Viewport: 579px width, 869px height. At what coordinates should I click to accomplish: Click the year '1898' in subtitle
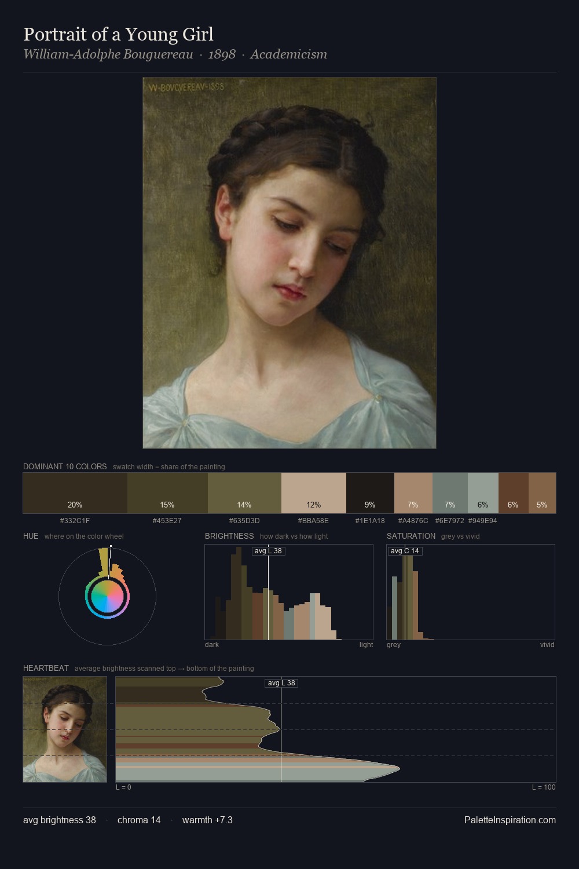tap(222, 54)
